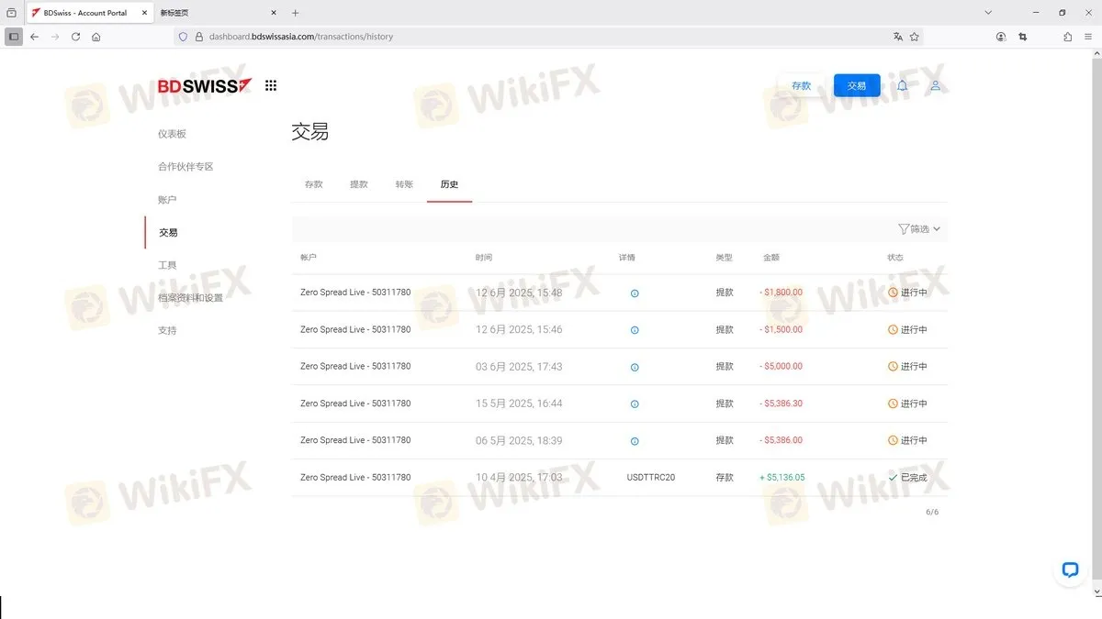Open 账户 in the sidebar
The width and height of the screenshot is (1102, 619).
pyautogui.click(x=167, y=200)
